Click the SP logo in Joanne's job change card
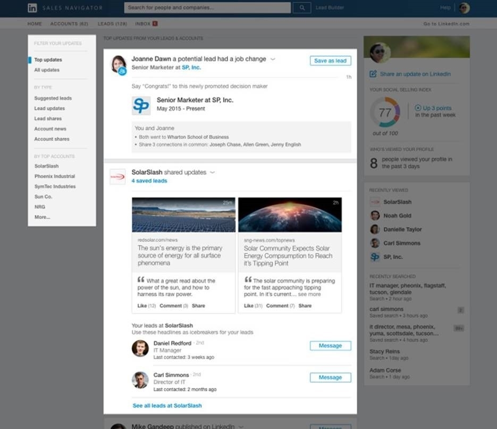 [141, 105]
